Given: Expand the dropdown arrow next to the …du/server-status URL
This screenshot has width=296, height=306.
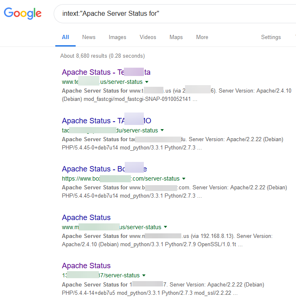Looking at the screenshot, I should tap(162, 130).
